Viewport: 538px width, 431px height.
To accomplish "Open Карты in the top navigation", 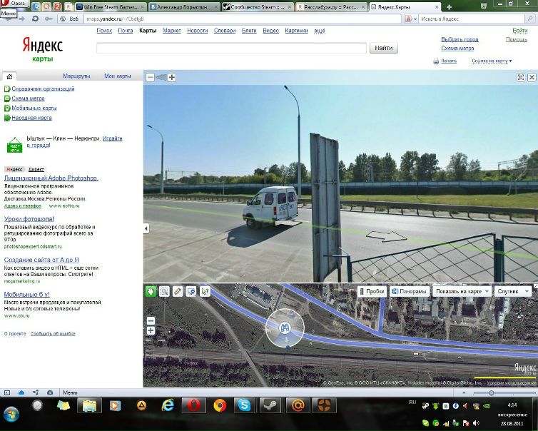I will pos(148,31).
